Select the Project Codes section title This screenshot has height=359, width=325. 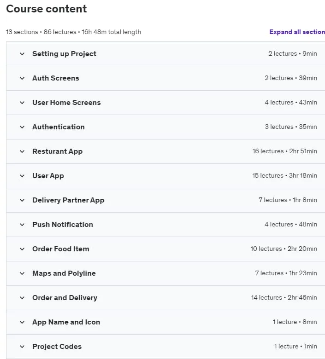(57, 347)
